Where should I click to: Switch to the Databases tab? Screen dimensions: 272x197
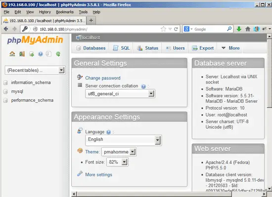pyautogui.click(x=91, y=48)
